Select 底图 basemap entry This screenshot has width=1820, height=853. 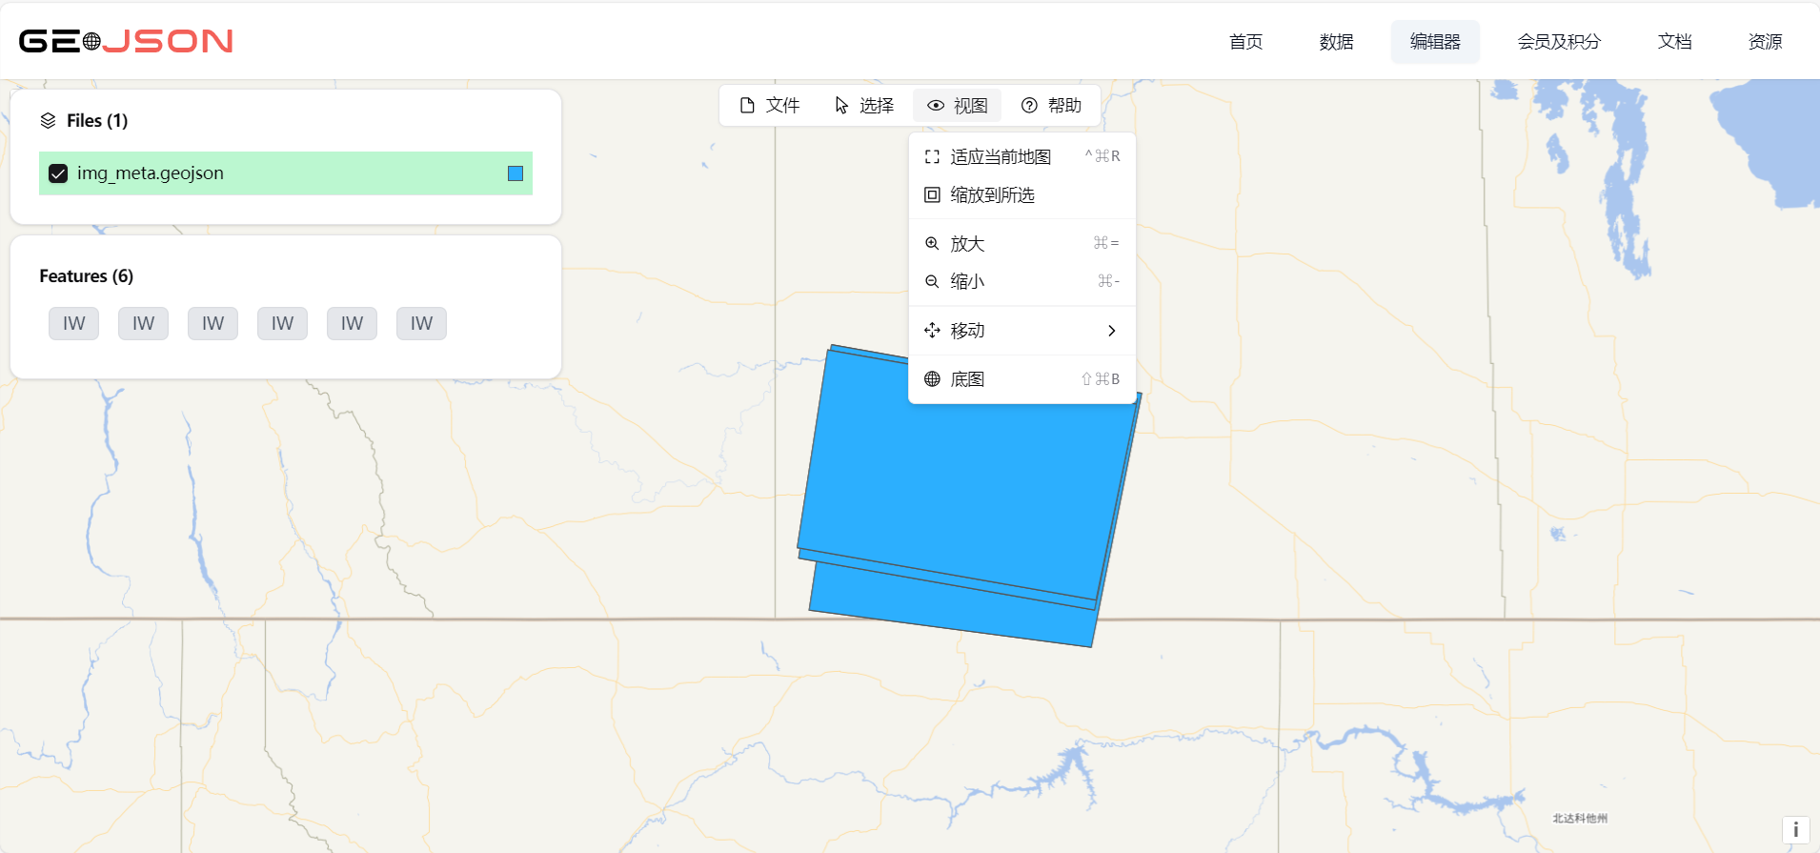click(1022, 378)
